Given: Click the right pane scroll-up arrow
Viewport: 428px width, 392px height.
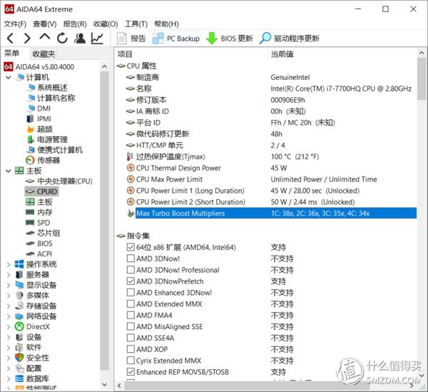Looking at the screenshot, I should pyautogui.click(x=422, y=54).
